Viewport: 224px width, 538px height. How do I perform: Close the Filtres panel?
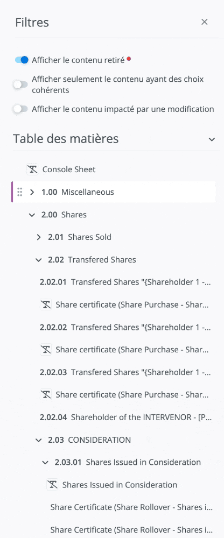coord(205,22)
